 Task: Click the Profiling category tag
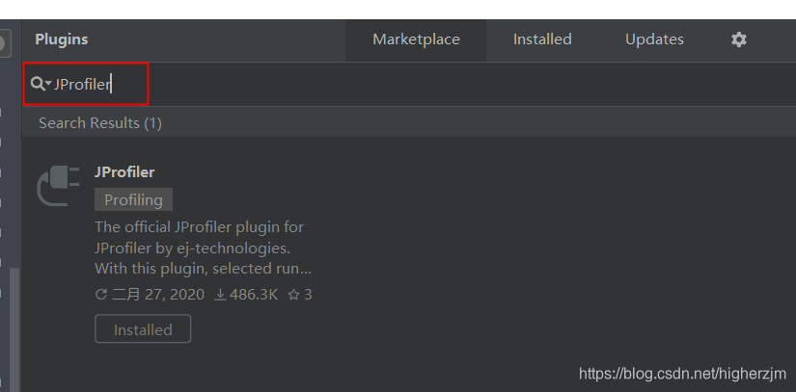(133, 199)
